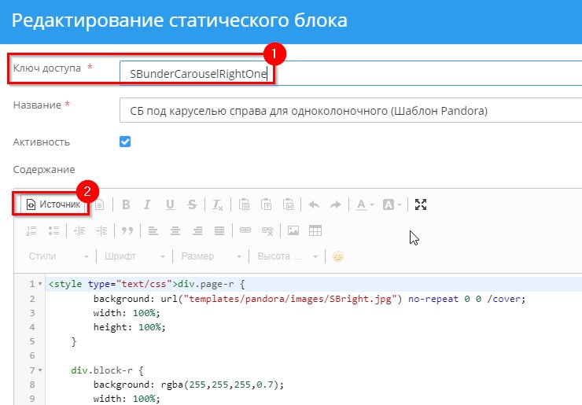Viewport: 582px width, 405px height.
Task: Click the strikethrough formatting icon
Action: pos(192,204)
